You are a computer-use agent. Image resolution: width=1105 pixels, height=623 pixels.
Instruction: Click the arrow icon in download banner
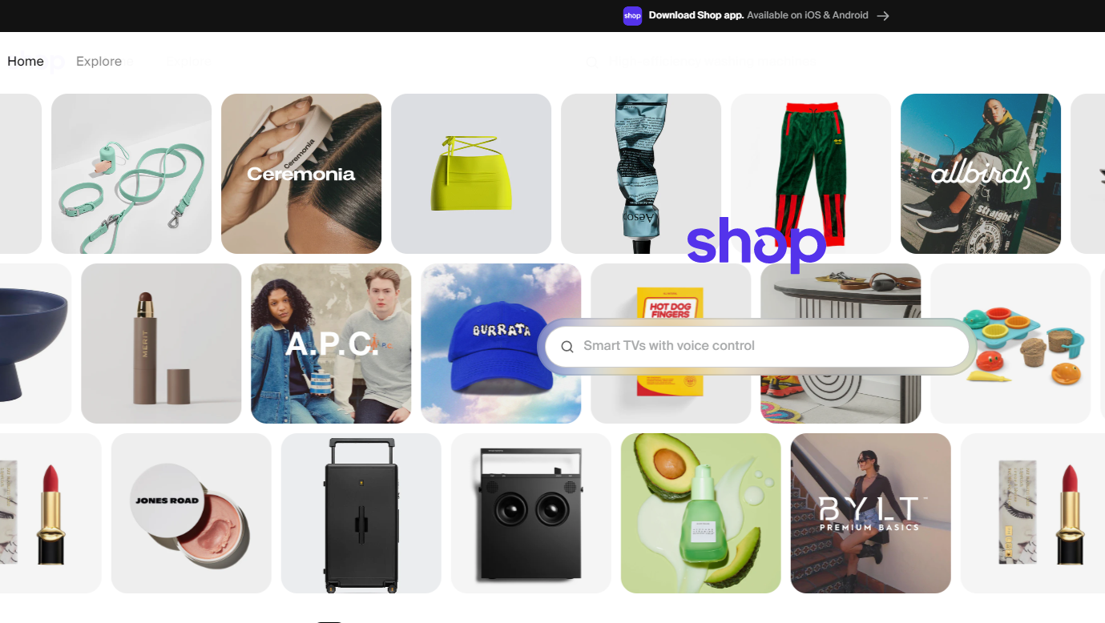click(883, 16)
